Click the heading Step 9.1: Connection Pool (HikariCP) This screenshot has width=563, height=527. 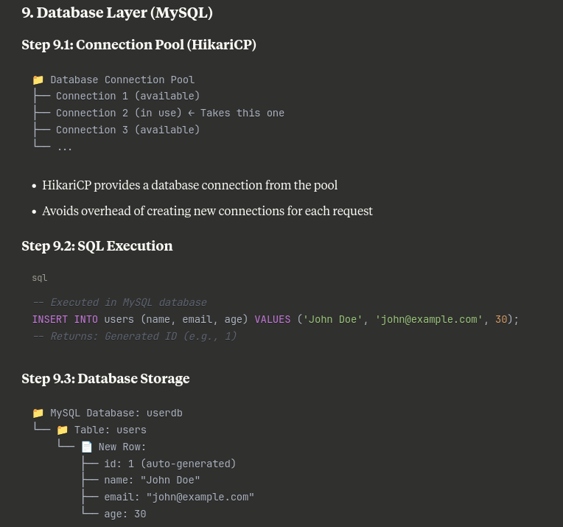139,45
